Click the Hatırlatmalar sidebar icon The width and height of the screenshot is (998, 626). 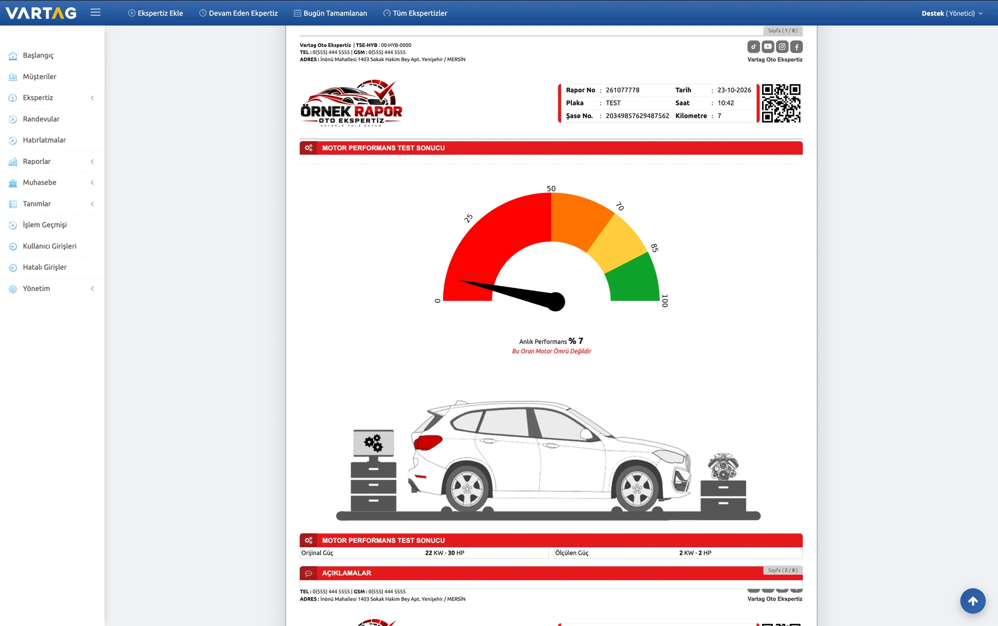pos(13,140)
